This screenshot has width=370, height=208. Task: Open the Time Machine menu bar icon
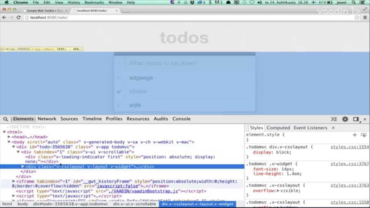[245, 2]
